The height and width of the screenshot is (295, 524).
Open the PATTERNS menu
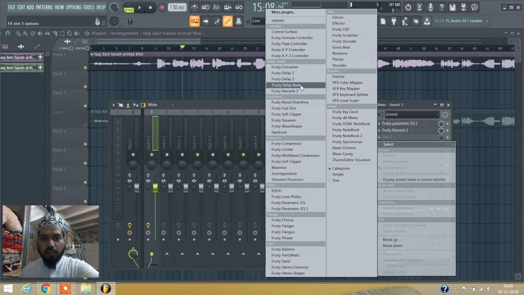[44, 7]
